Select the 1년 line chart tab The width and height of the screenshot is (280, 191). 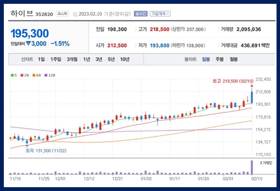(87, 59)
